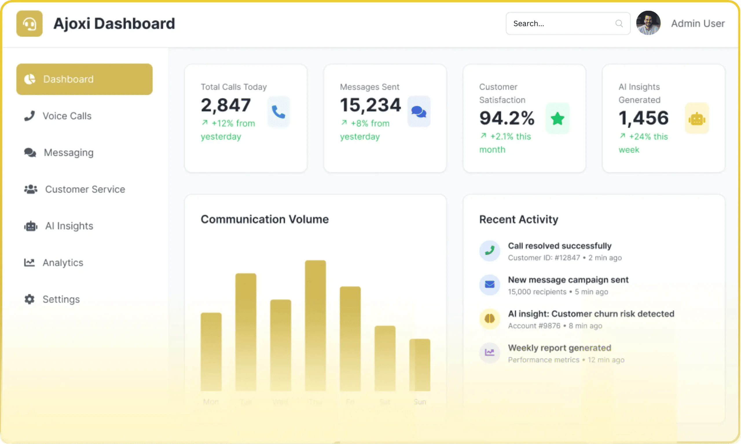
Task: Click 'Account #9876' detail text
Action: [x=534, y=326]
